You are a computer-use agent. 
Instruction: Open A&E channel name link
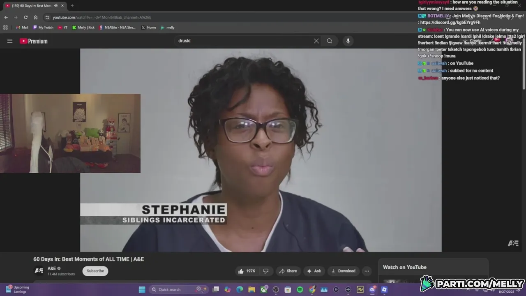click(52, 268)
